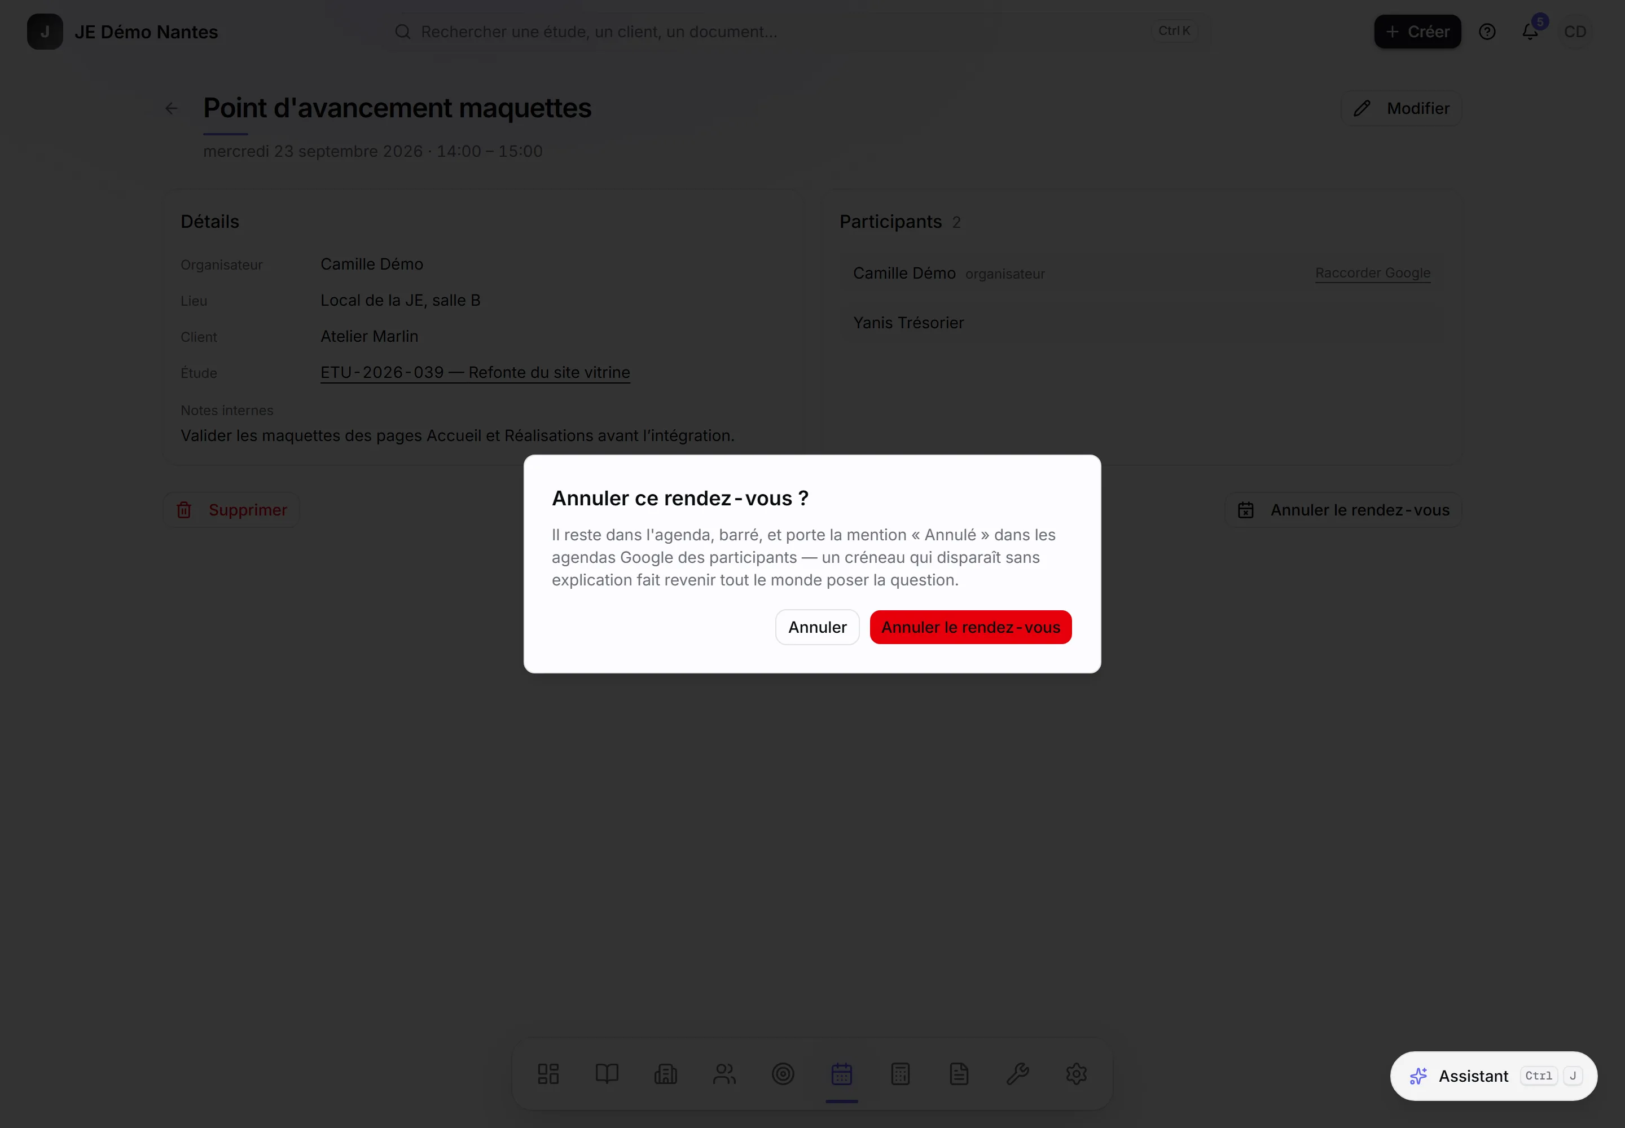This screenshot has height=1128, width=1625.
Task: Click Annuler le rendez-vous label behind the dialog
Action: [1359, 510]
